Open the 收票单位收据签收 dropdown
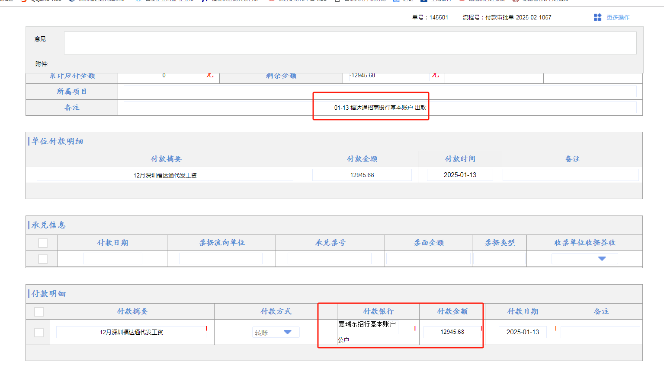The image size is (664, 371). click(x=601, y=259)
